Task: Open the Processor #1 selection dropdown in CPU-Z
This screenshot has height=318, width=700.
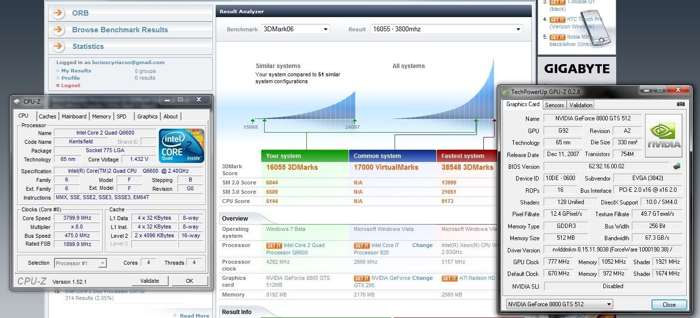Action: pos(80,263)
